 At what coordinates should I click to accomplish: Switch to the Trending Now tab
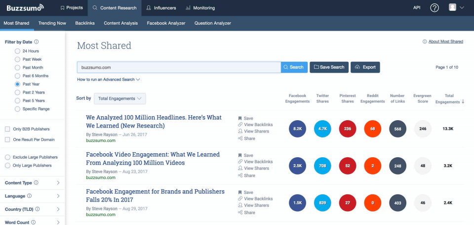pos(52,23)
